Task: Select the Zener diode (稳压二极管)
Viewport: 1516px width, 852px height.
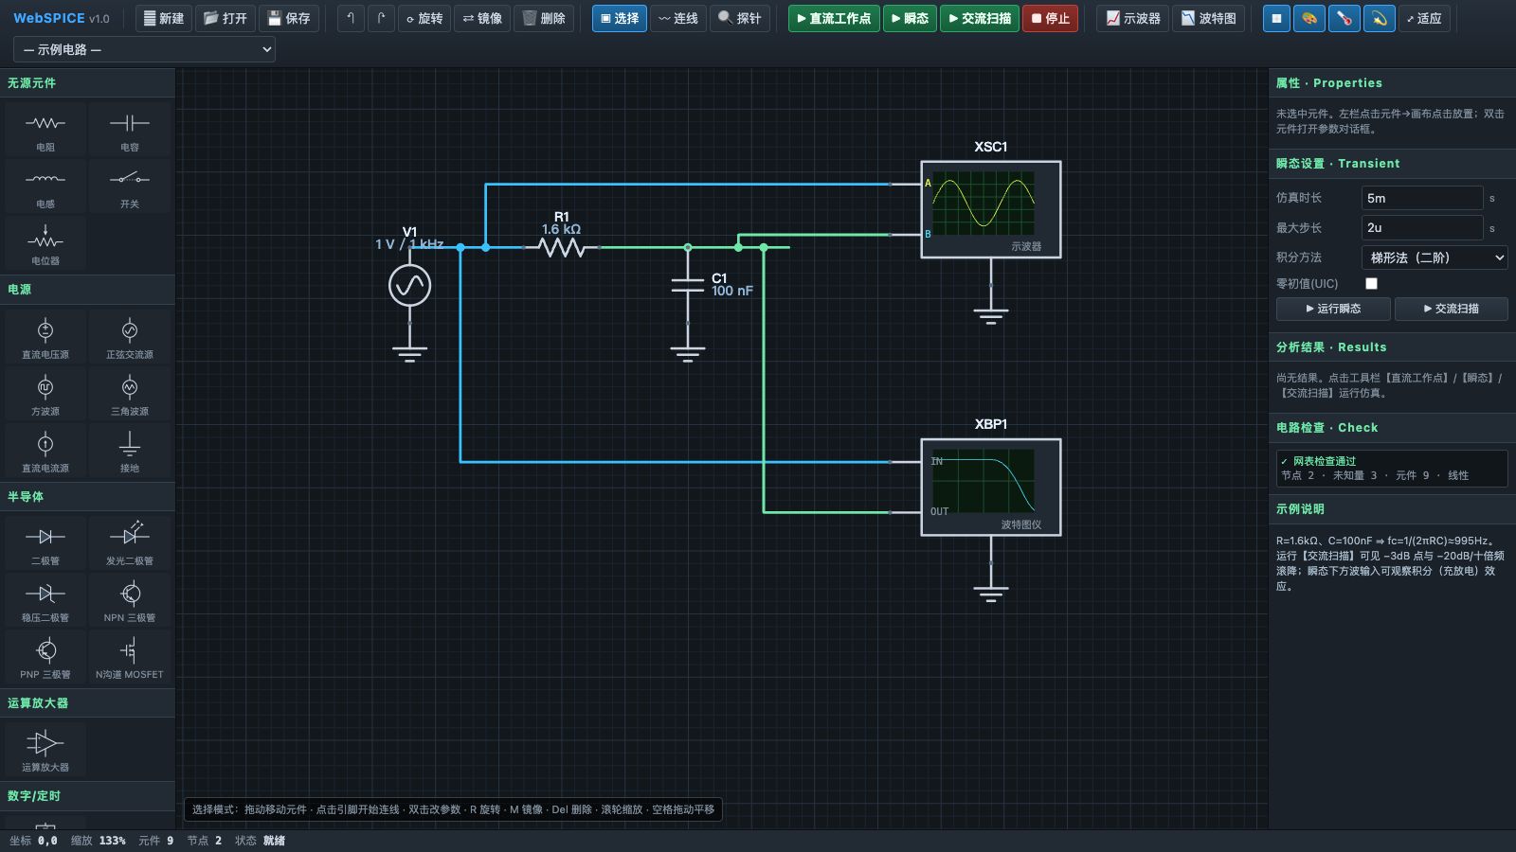Action: tap(45, 600)
